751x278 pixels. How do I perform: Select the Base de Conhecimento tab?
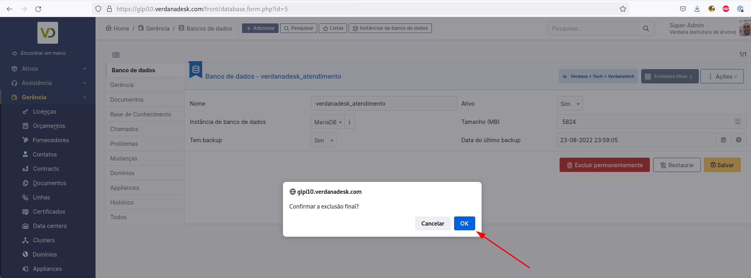(145, 114)
